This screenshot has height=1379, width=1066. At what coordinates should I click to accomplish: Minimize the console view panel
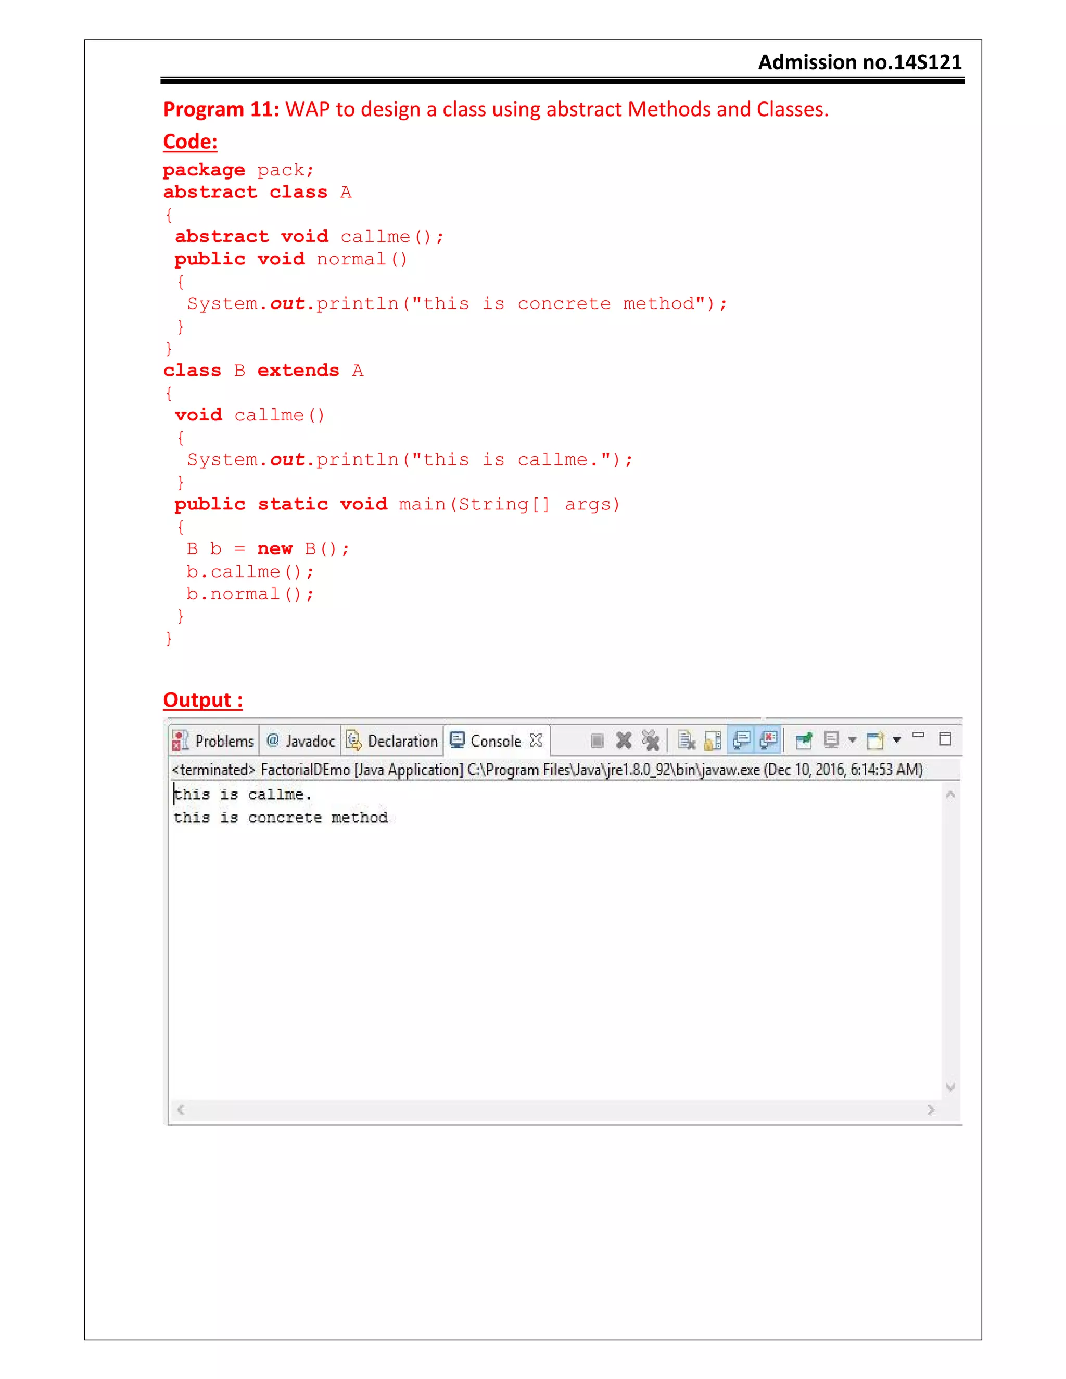click(919, 736)
